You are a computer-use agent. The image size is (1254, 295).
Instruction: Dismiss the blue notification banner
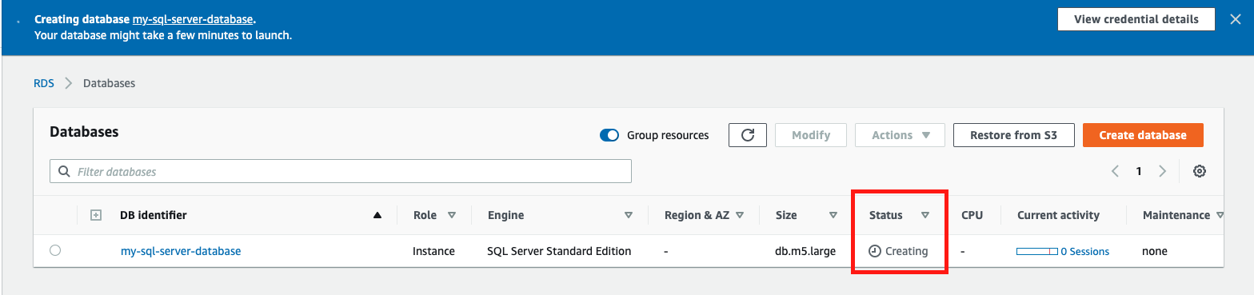[1235, 19]
